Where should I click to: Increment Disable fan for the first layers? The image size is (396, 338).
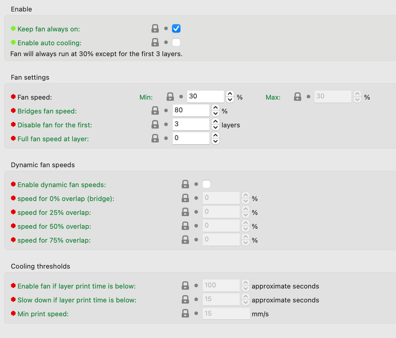[x=216, y=122]
